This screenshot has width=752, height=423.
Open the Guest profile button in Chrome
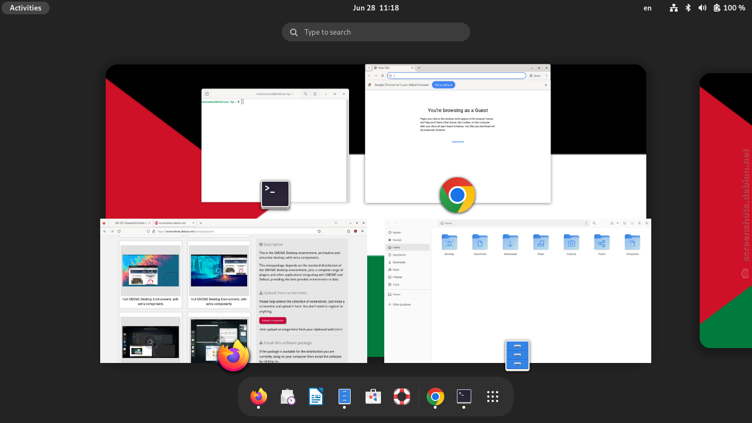point(535,75)
